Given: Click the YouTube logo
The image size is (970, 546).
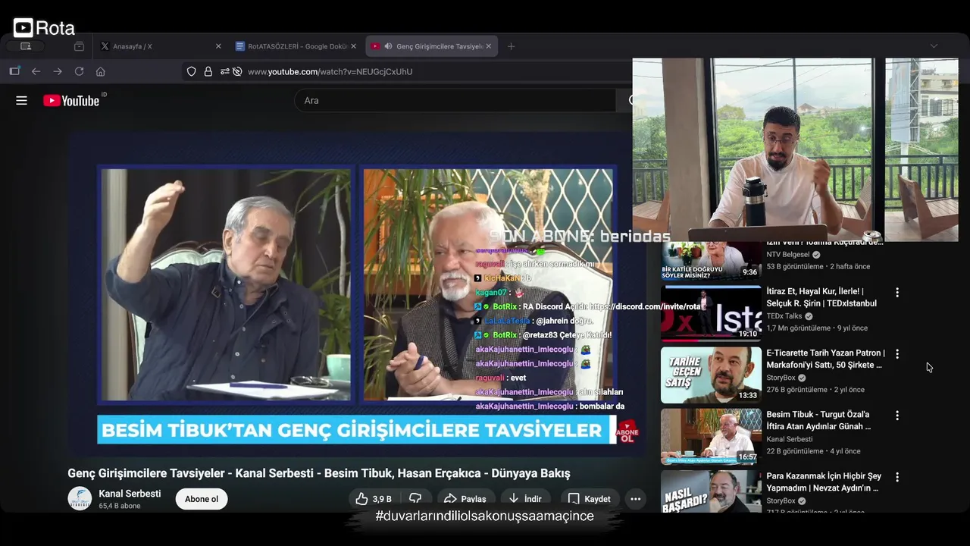Looking at the screenshot, I should coord(71,100).
